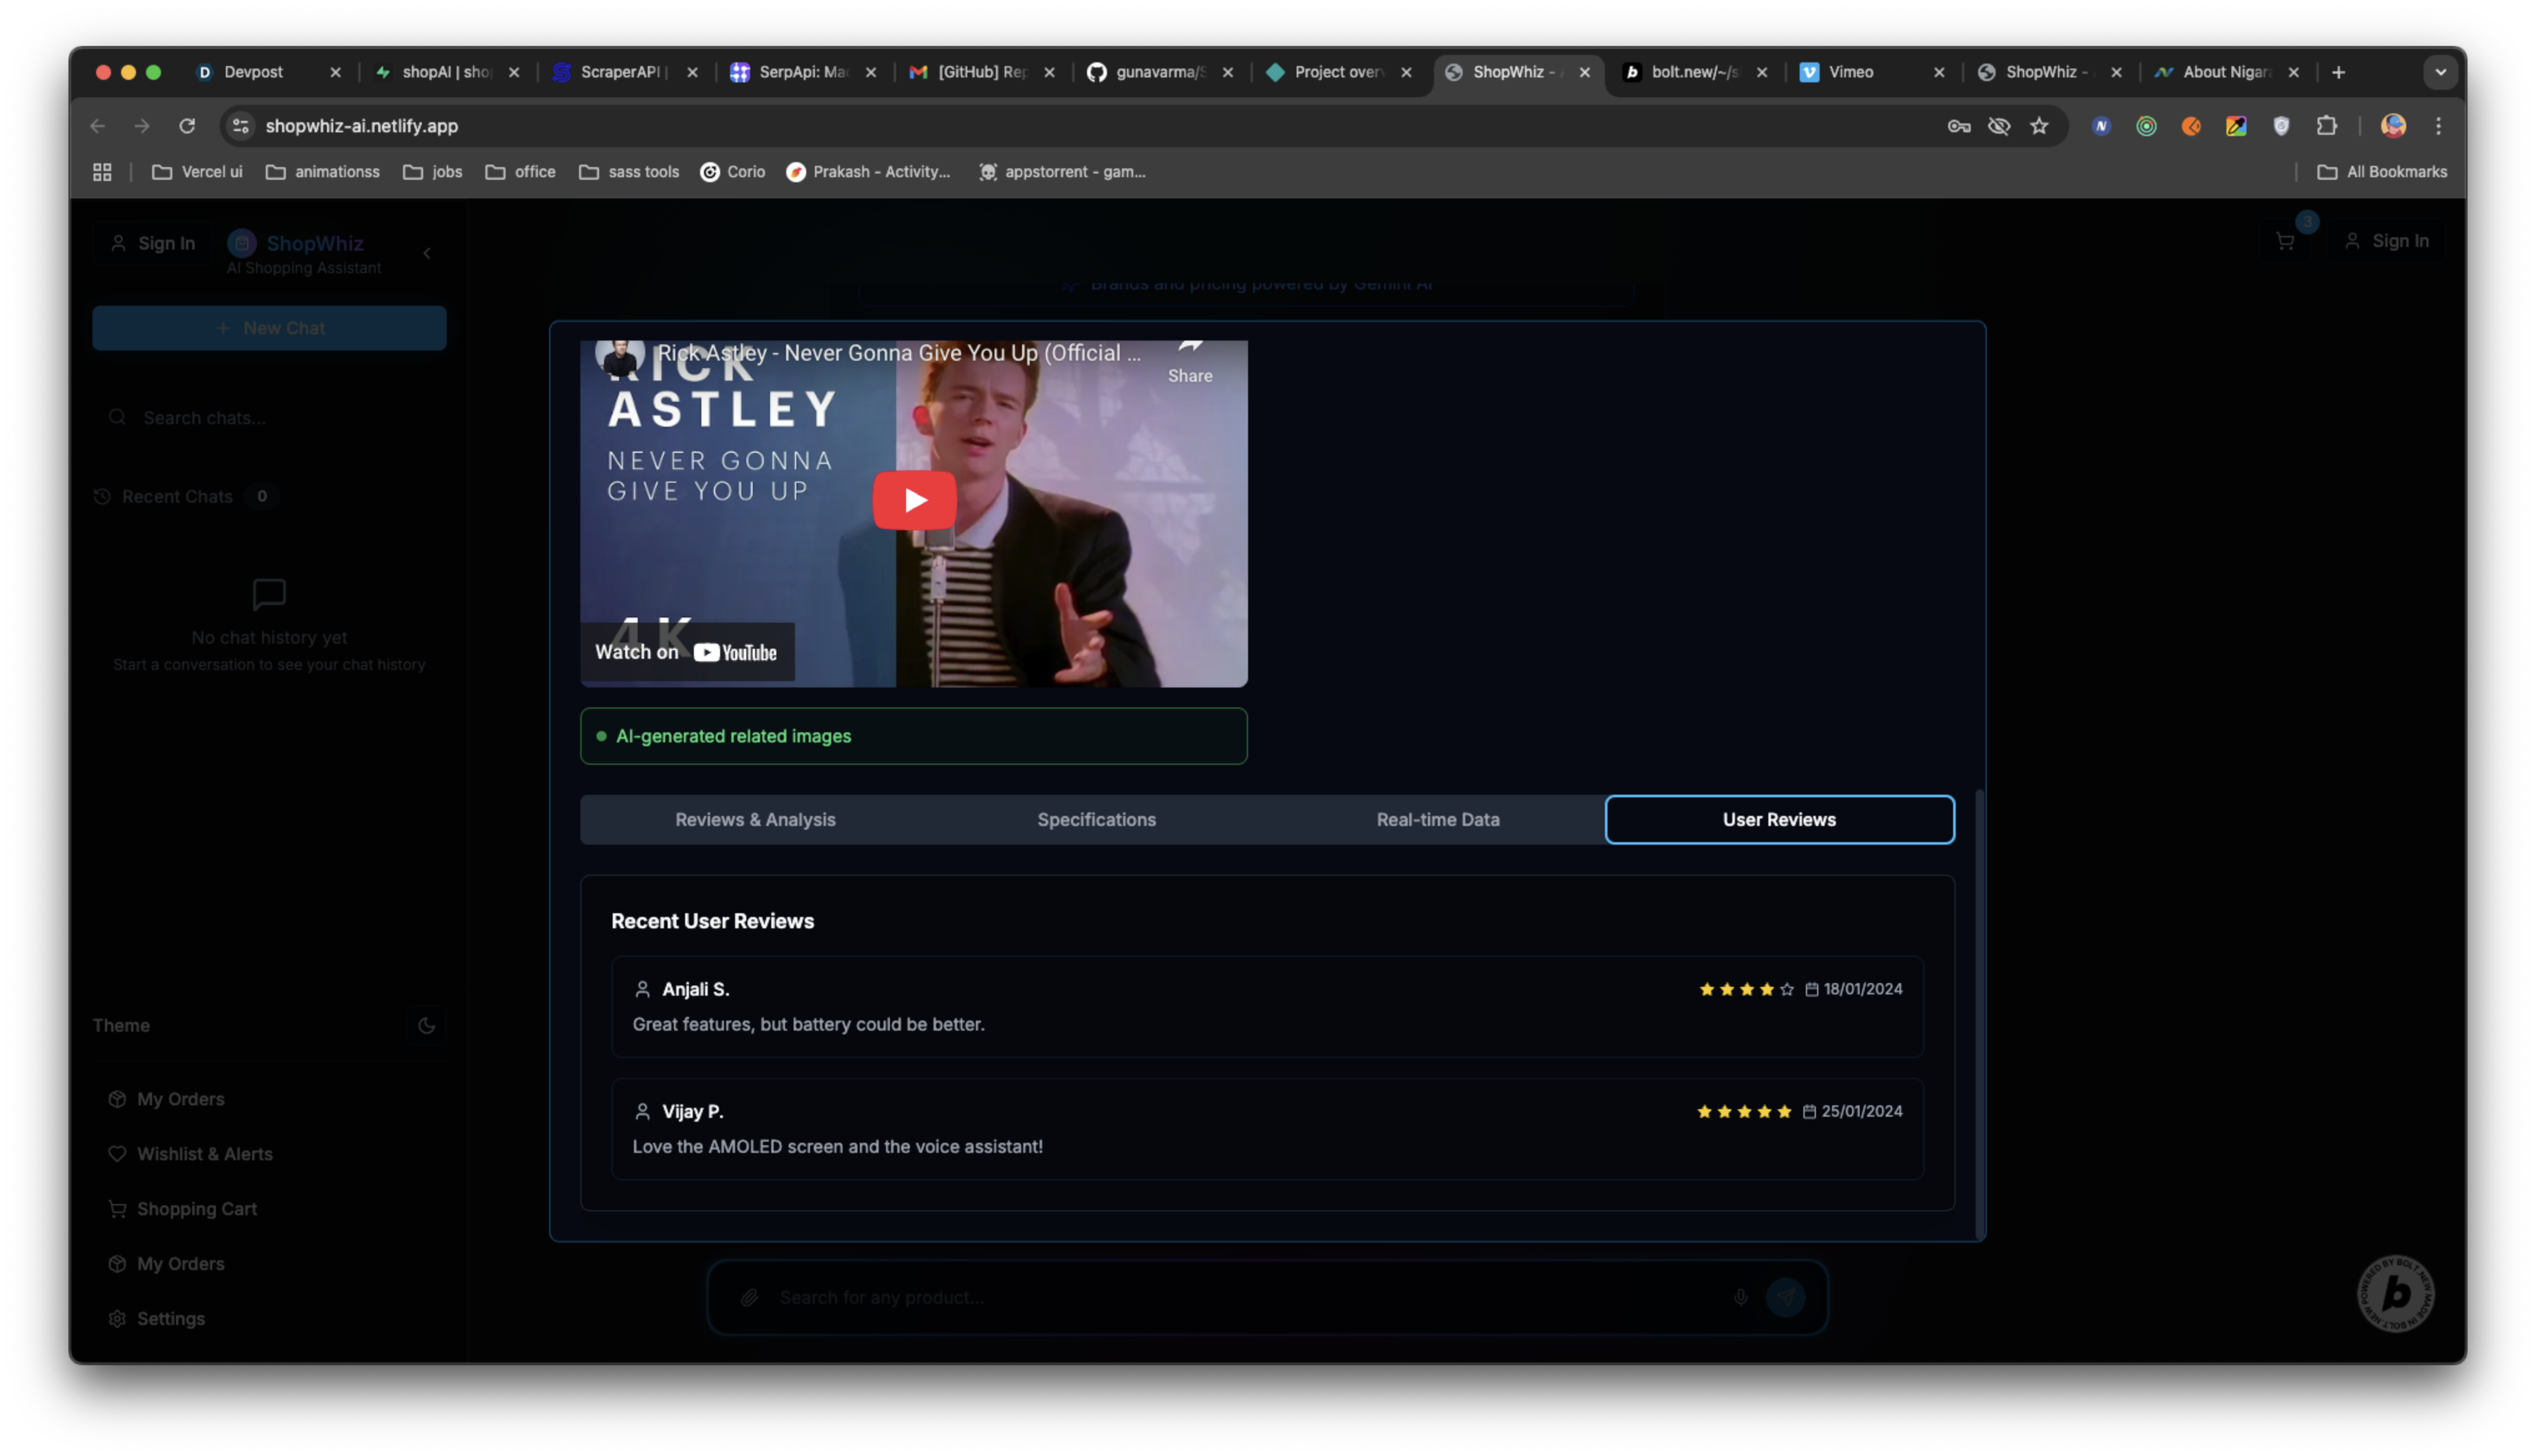Open the browser extensions puzzle icon
Screen dimensions: 2536x1456
(x=2326, y=126)
